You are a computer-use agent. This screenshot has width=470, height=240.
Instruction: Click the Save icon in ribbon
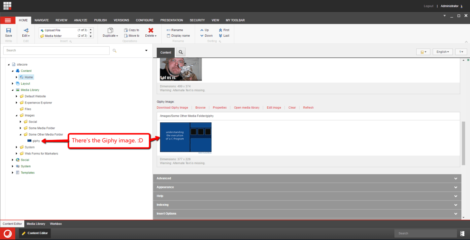coord(8,30)
